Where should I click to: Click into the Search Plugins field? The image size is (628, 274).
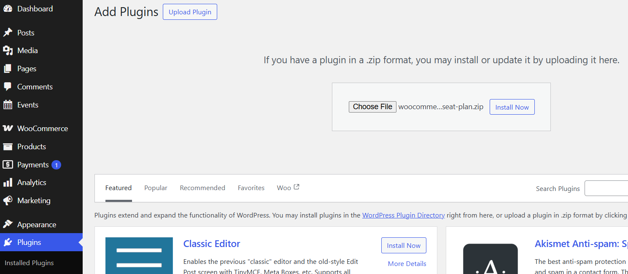606,188
